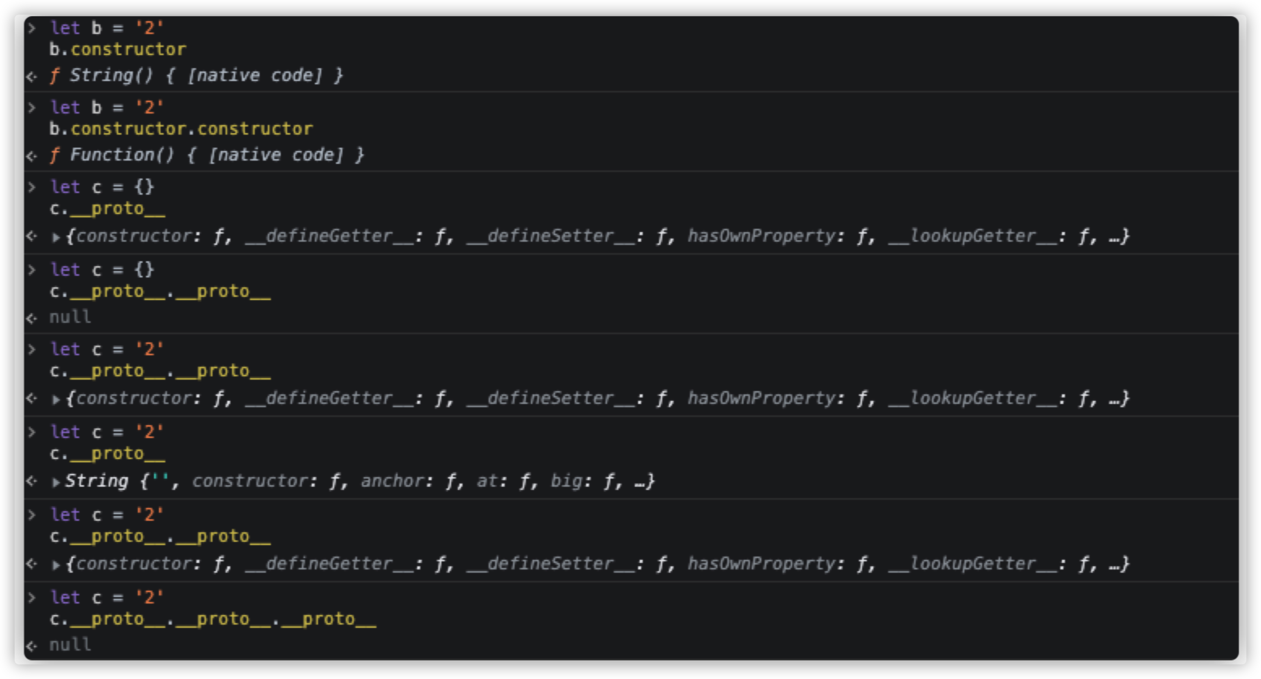Click the last null output value

pos(71,645)
